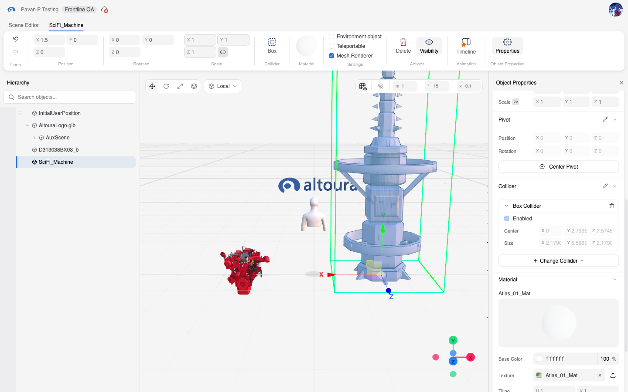This screenshot has height=392, width=628.
Task: Enable the Teleportable checkbox
Action: 331,46
